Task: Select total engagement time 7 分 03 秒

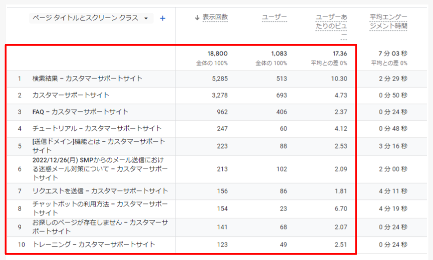Action: (x=393, y=53)
